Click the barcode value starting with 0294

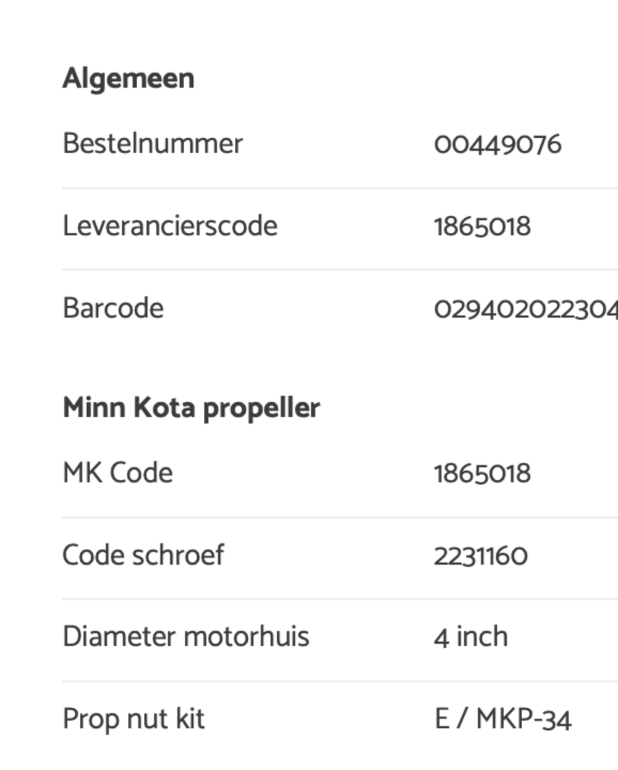tap(526, 309)
